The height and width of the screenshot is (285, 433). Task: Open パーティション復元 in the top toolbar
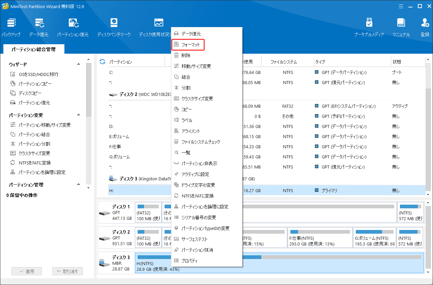click(73, 27)
